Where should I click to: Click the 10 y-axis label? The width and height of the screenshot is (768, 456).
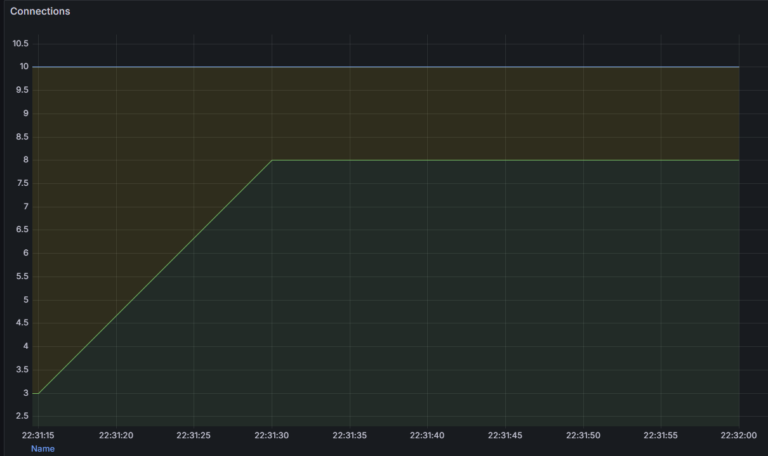pyautogui.click(x=24, y=67)
